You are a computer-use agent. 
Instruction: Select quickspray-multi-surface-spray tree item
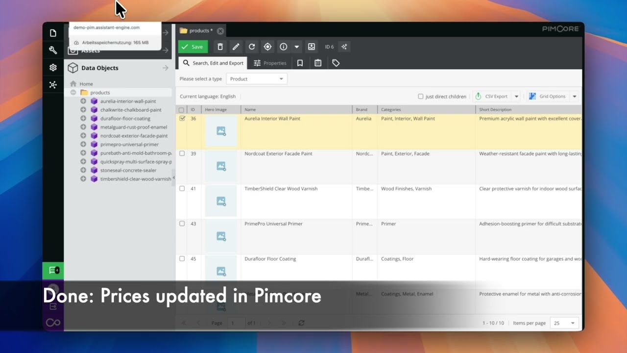point(136,162)
